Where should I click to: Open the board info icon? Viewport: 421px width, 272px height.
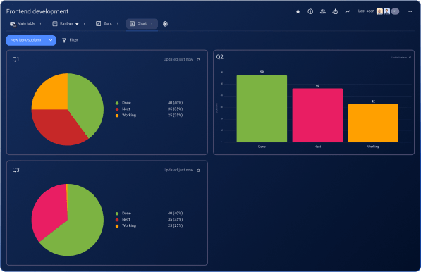tap(310, 11)
